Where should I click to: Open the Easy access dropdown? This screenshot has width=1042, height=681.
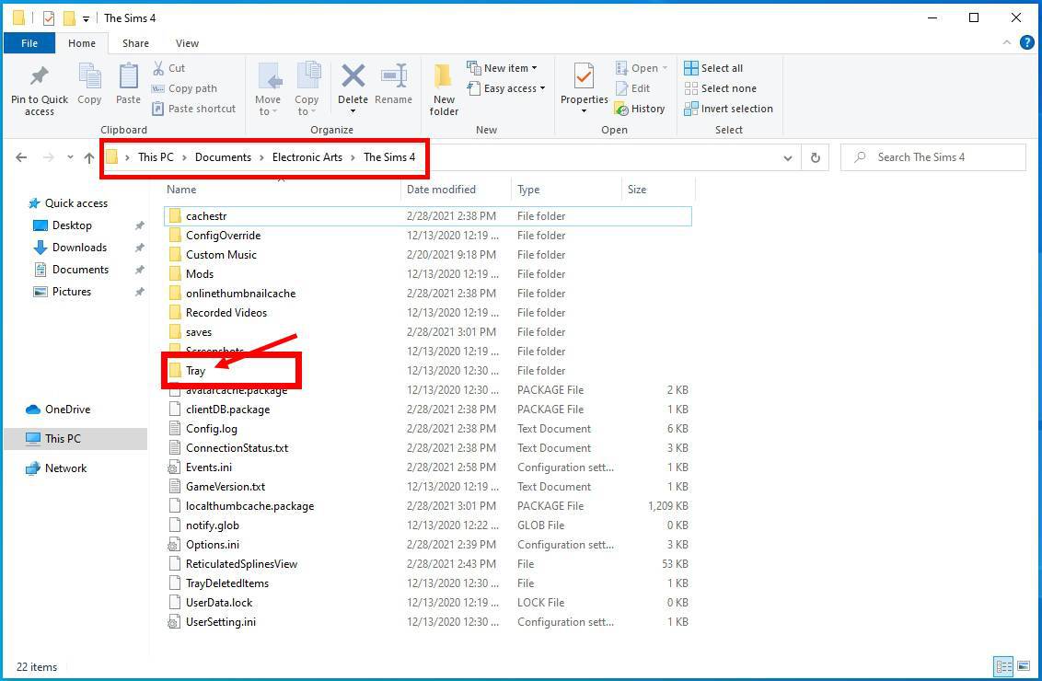pos(506,88)
